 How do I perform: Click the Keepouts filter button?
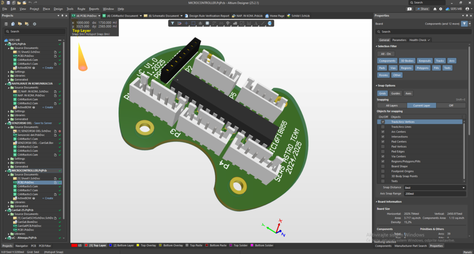tap(424, 61)
